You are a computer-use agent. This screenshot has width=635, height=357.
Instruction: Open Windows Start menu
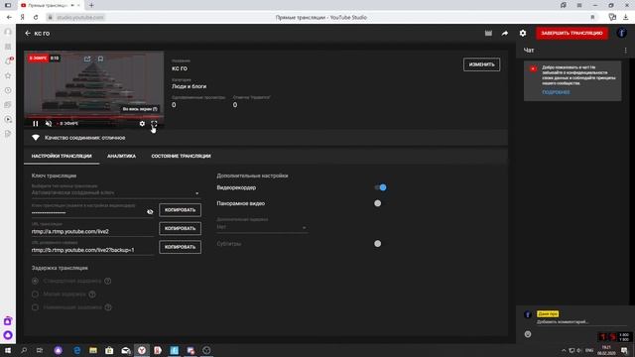[x=8, y=350]
